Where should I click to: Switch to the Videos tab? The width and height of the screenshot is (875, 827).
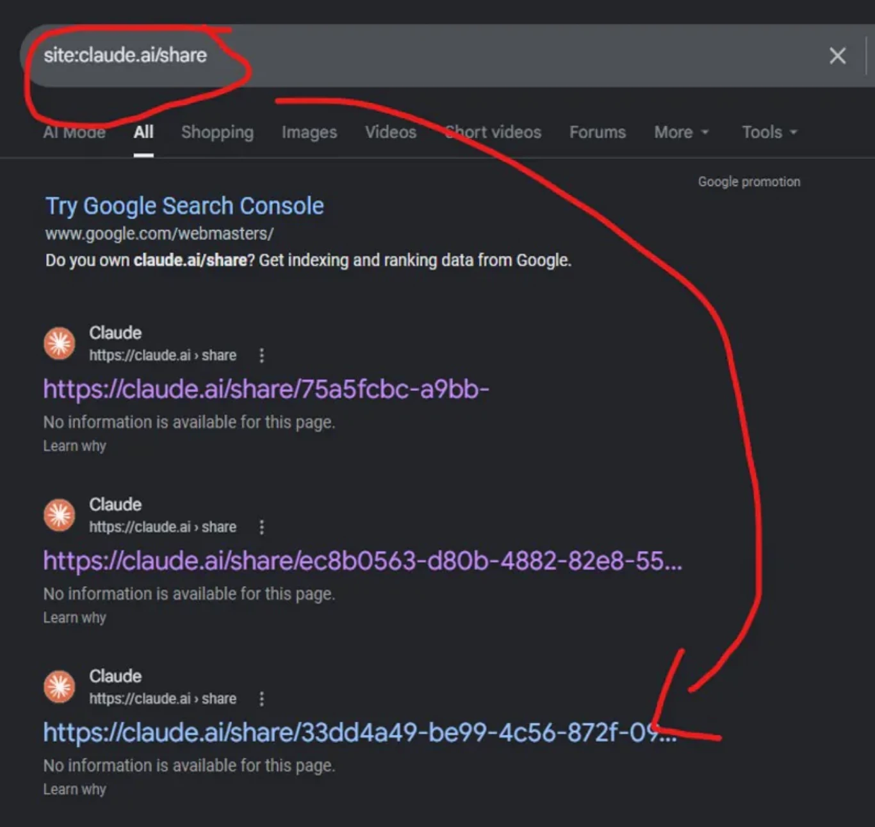pos(391,132)
